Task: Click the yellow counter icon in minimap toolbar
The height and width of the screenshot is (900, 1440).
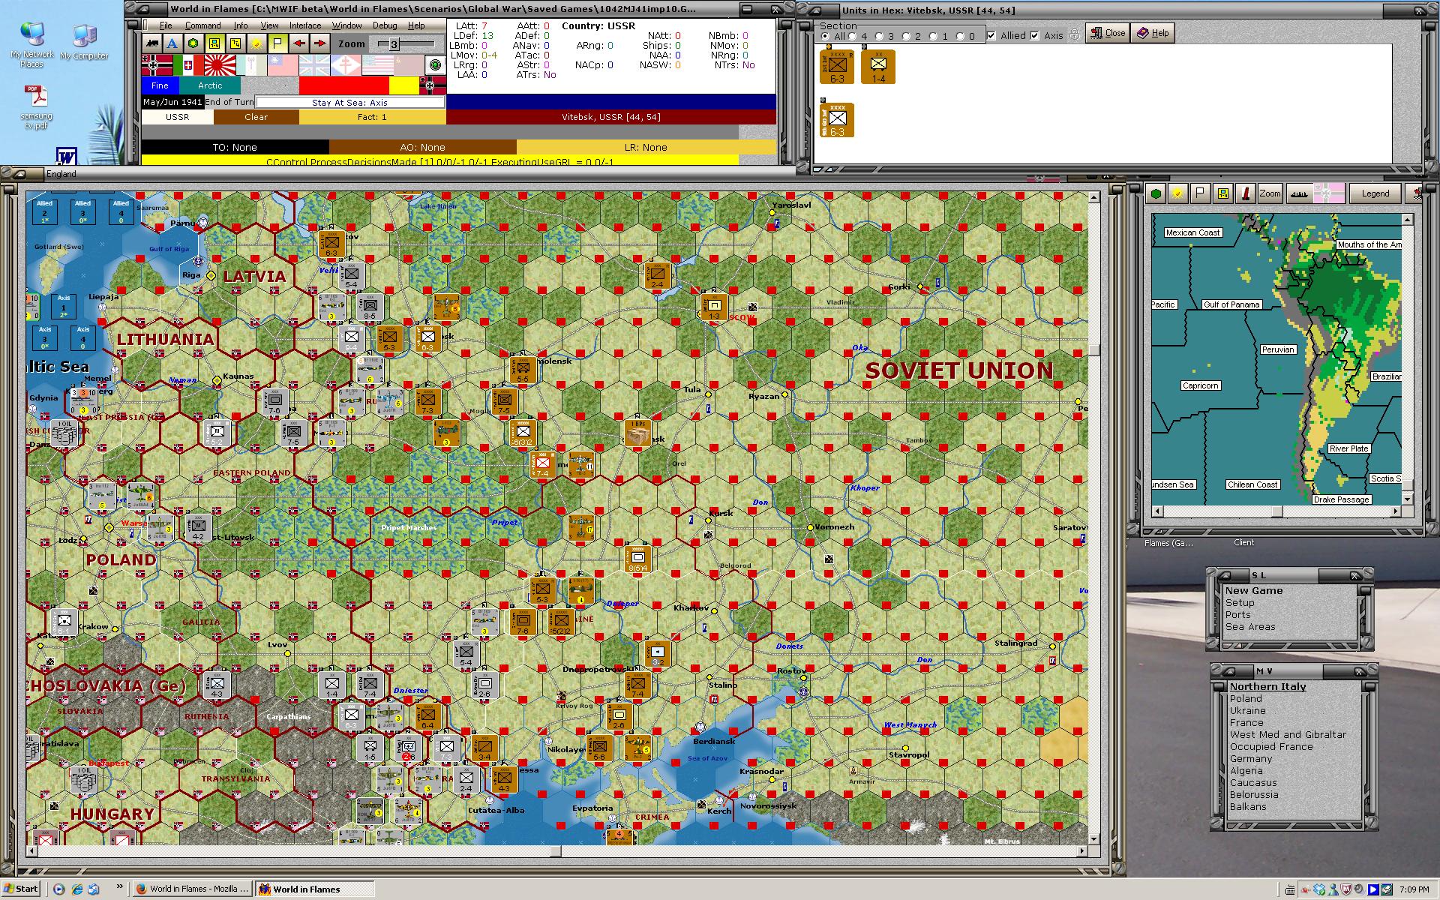Action: [x=1223, y=193]
